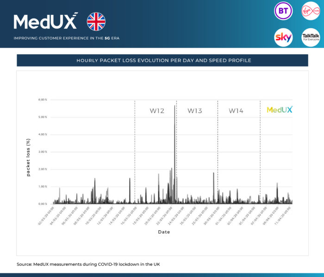Select the W13 week label
The width and height of the screenshot is (324, 277).
pos(194,111)
